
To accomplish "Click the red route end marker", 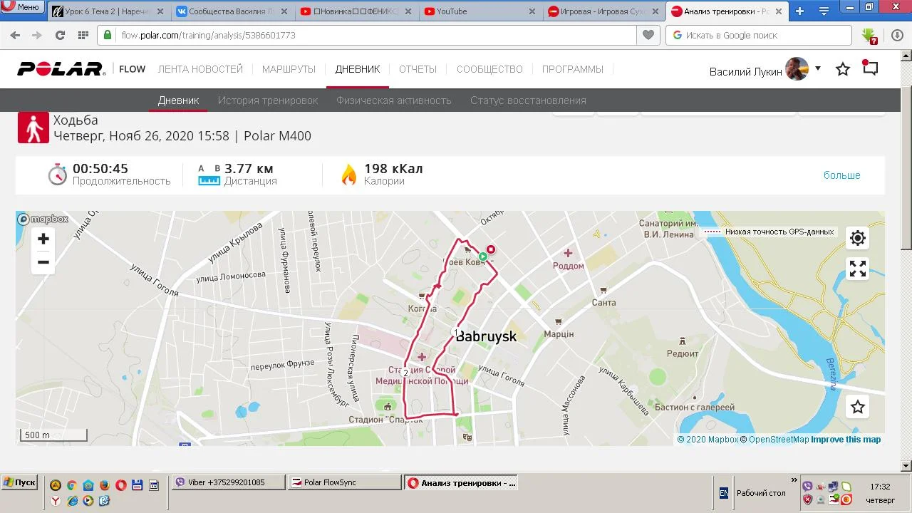I will (490, 250).
